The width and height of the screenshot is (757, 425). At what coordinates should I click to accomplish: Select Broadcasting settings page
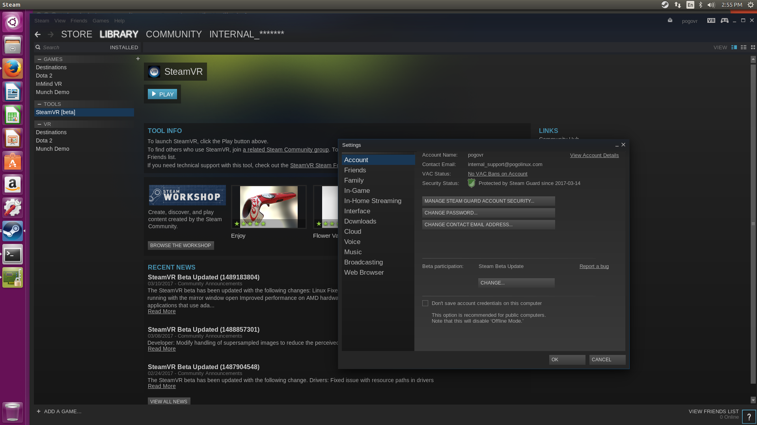(378, 262)
